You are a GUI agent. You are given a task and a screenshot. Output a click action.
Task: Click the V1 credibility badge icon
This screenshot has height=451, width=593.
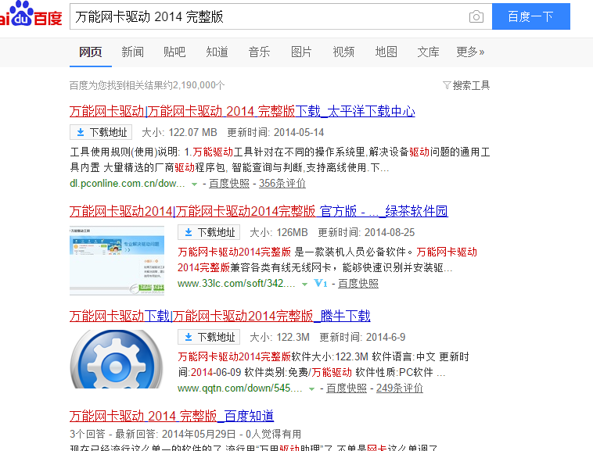(321, 283)
